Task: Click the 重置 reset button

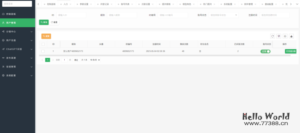Action: (x=54, y=22)
